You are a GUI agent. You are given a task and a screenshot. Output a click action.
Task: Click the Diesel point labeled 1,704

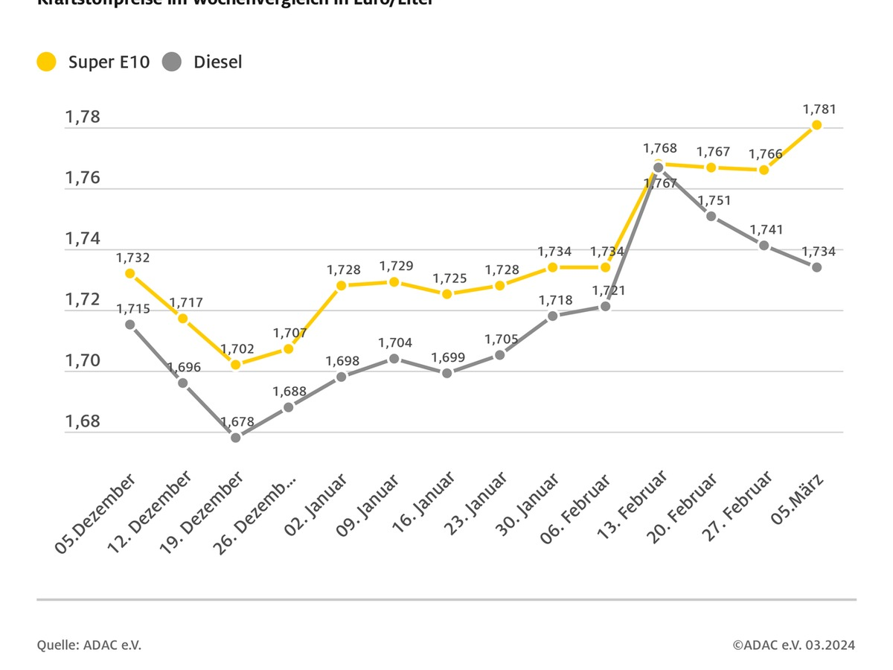394,359
